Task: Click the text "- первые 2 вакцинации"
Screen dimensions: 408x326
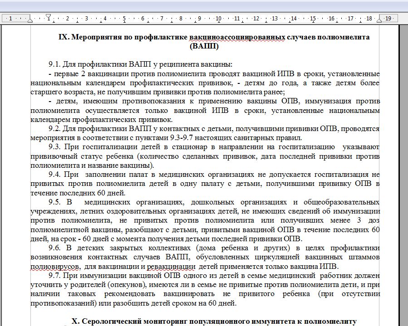Action: (88, 73)
